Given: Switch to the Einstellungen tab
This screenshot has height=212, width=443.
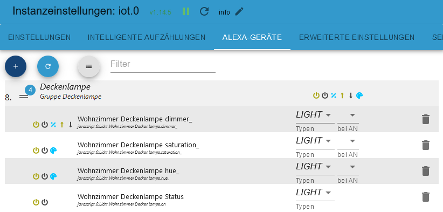Looking at the screenshot, I should point(39,37).
